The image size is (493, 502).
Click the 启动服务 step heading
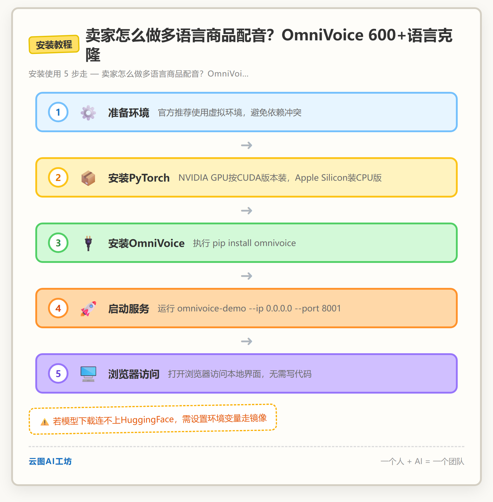[129, 309]
